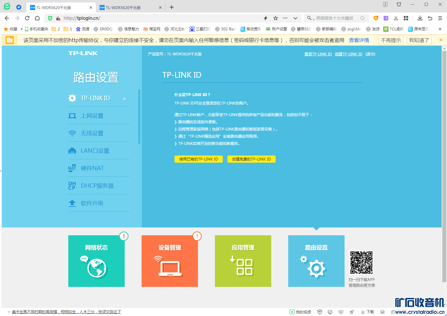447x316 pixels.
Task: Open the 账户设置 bookmark
Action: point(276,29)
